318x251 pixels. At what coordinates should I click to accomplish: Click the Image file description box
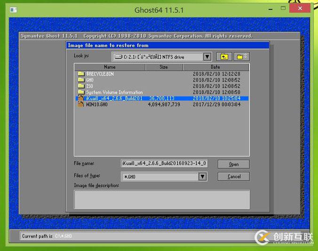[162, 199]
